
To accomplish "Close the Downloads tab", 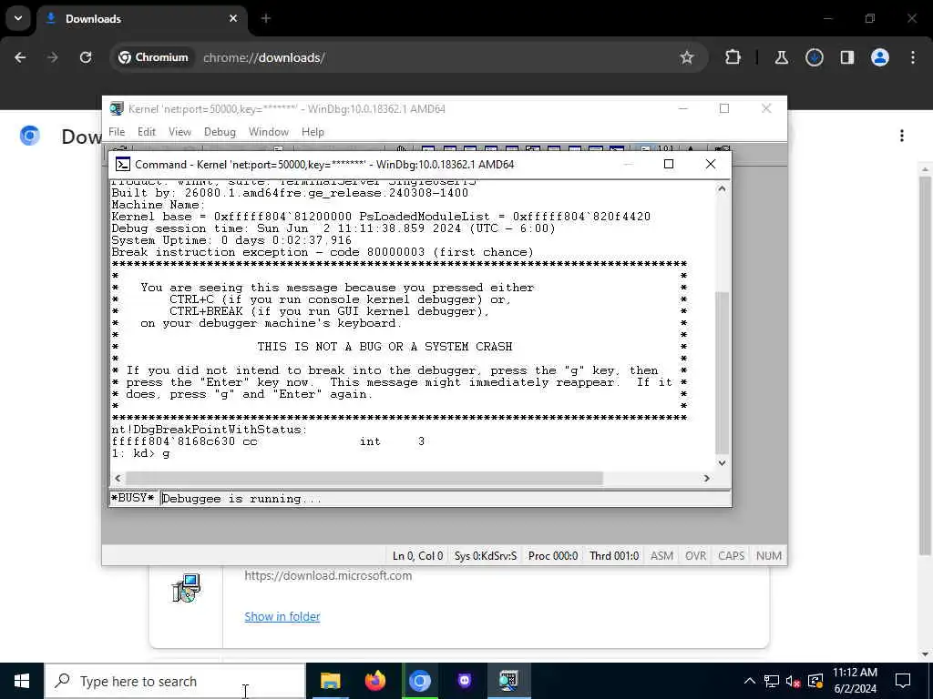I will (233, 18).
